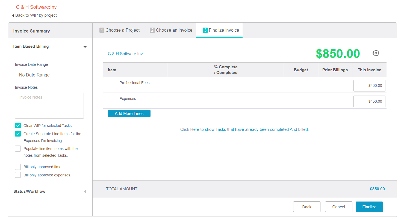The image size is (401, 219).
Task: Open the C & H Software:Inv project link
Action: click(125, 54)
